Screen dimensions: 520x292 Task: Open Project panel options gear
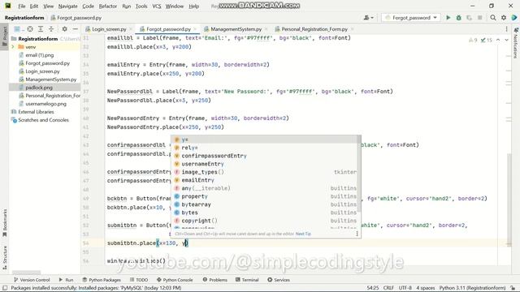65,29
